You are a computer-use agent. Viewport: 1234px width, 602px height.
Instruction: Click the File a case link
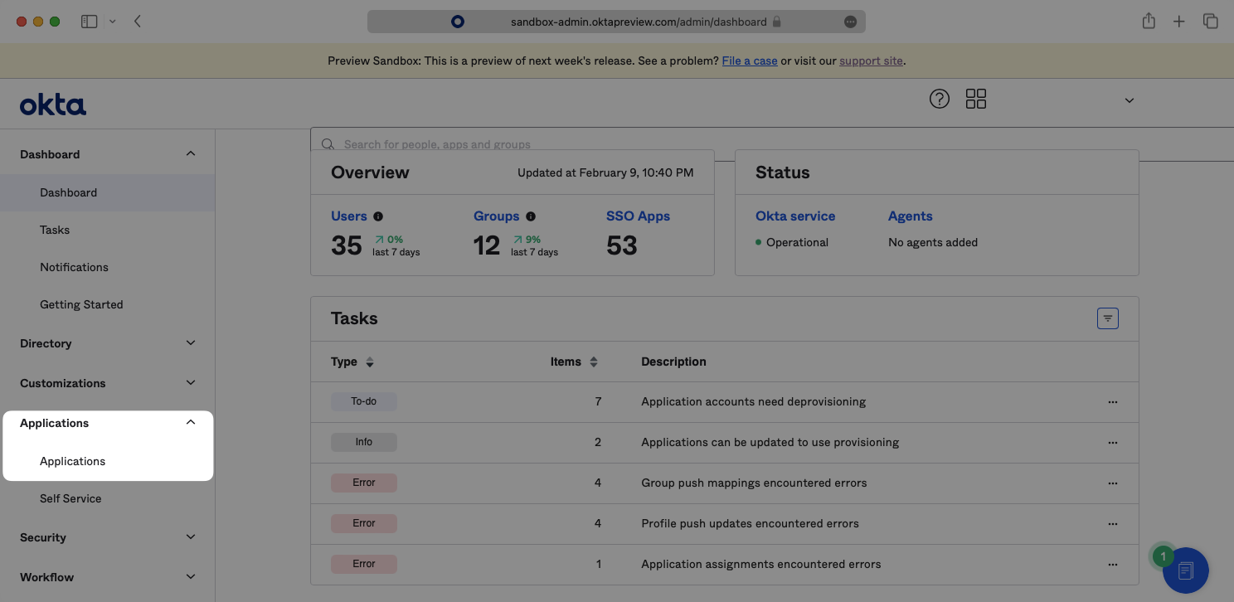click(x=749, y=60)
